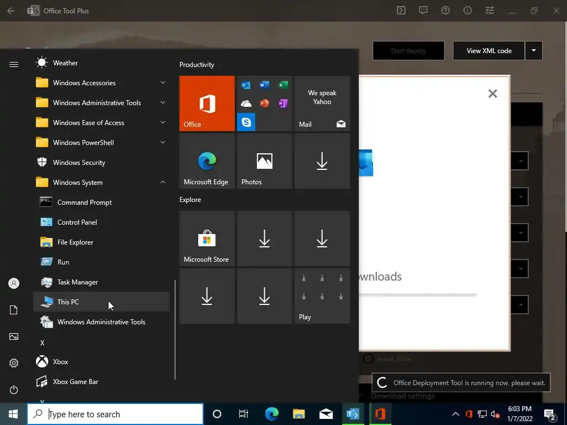Click the muted volume icon in the tray

pos(496,414)
